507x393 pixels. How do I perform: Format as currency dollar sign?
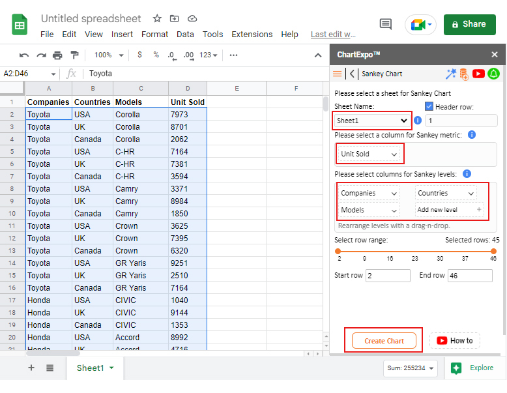click(139, 55)
